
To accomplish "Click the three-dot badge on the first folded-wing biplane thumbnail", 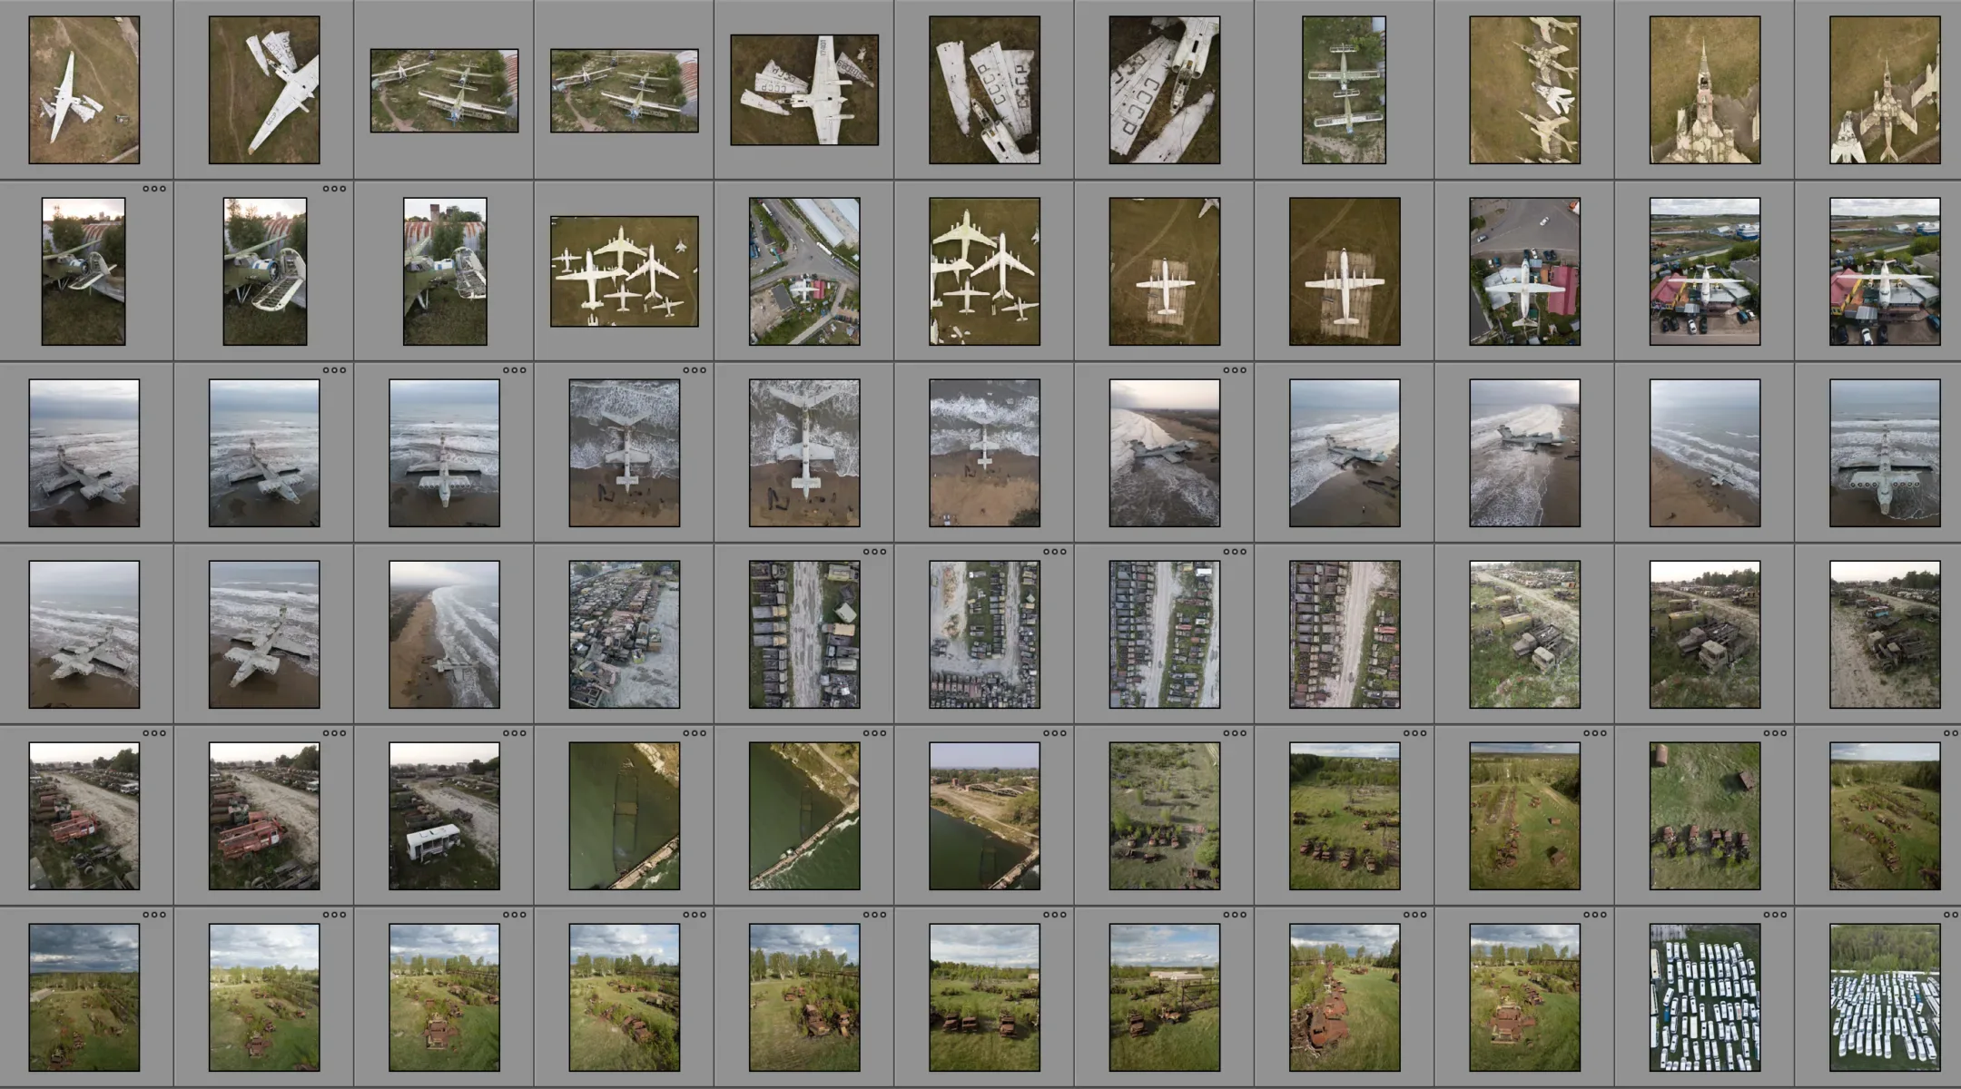I will tap(154, 189).
